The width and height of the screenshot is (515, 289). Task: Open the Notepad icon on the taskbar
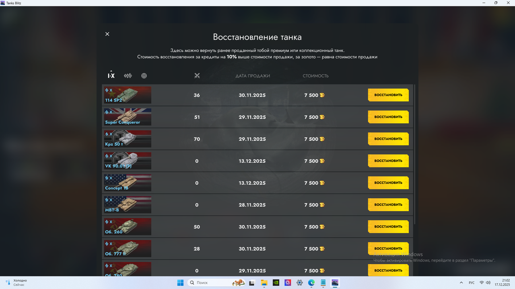323,283
